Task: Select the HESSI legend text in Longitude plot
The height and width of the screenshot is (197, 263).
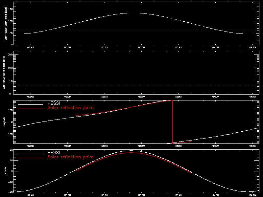Action: pyautogui.click(x=54, y=103)
